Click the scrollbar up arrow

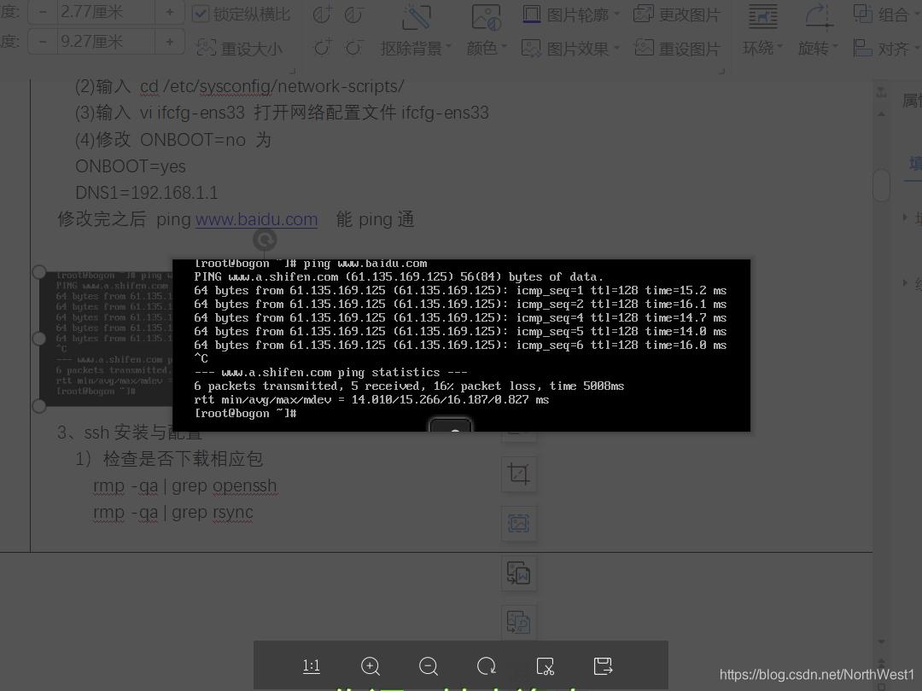click(x=881, y=114)
